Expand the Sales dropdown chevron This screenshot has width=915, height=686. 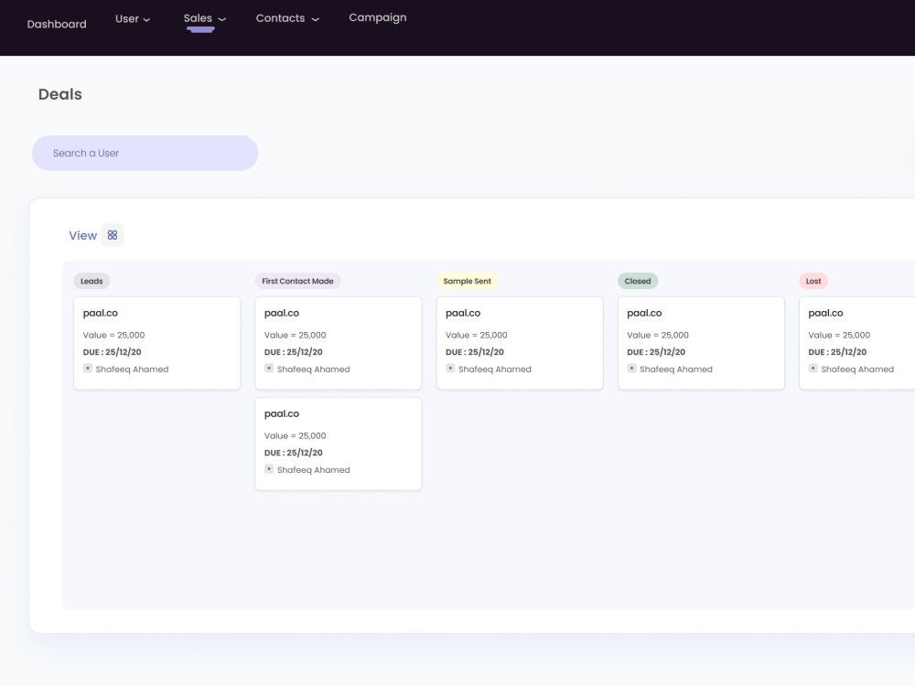tap(221, 19)
